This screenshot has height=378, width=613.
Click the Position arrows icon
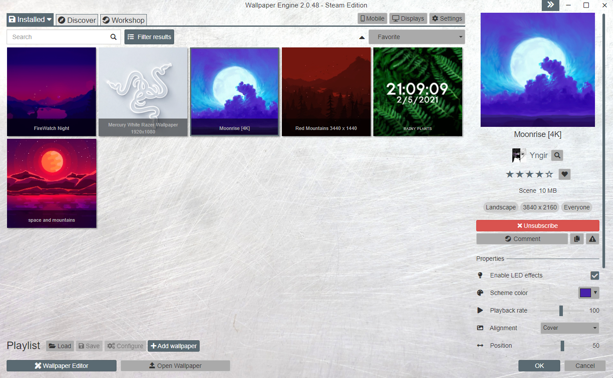(480, 346)
